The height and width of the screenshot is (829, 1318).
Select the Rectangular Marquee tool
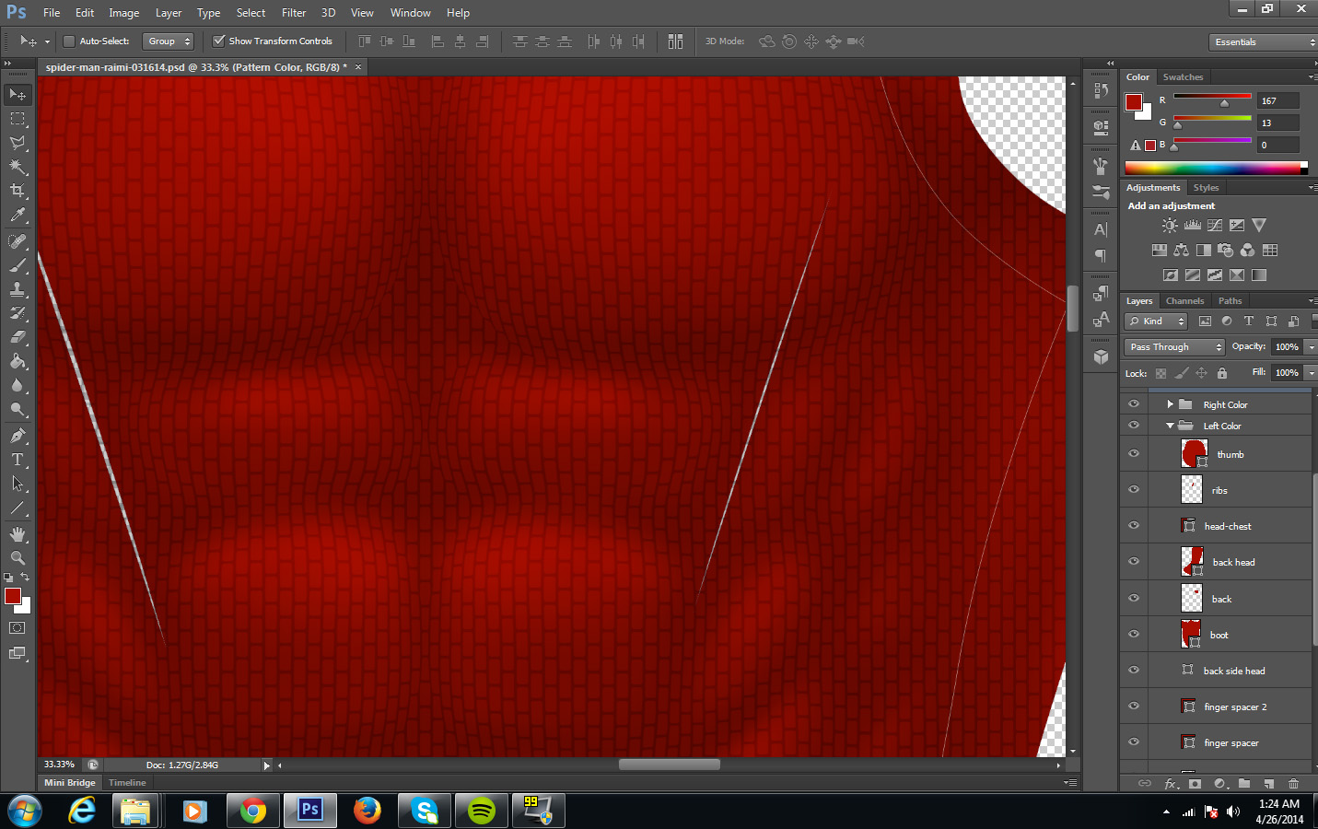17,119
